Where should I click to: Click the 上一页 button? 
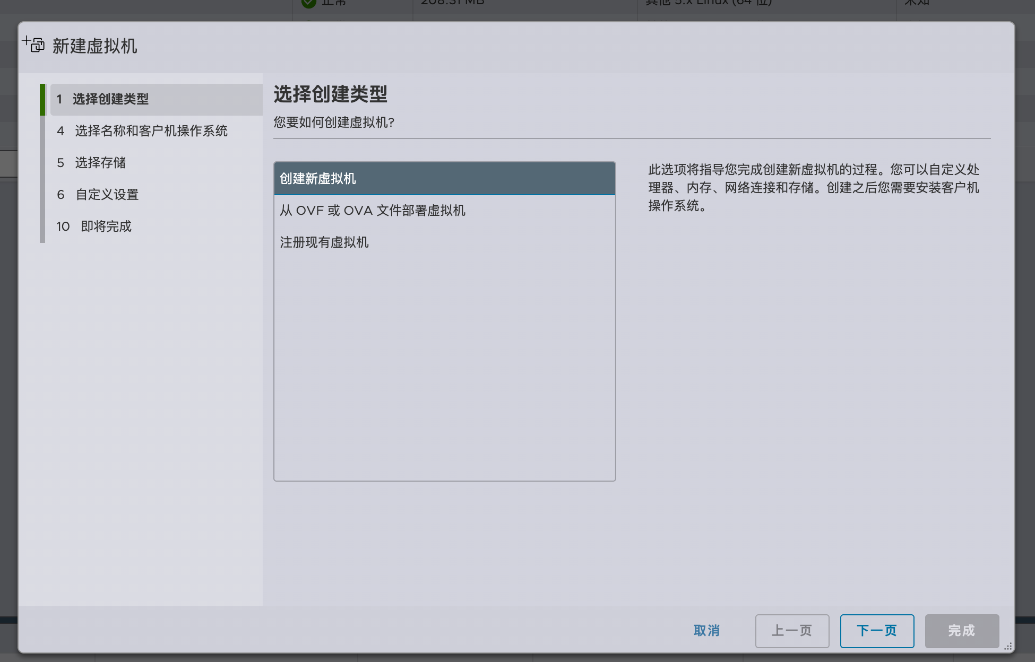click(x=791, y=631)
